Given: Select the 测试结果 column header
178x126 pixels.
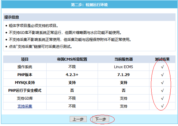Looking at the screenshot, I should tap(162, 59).
